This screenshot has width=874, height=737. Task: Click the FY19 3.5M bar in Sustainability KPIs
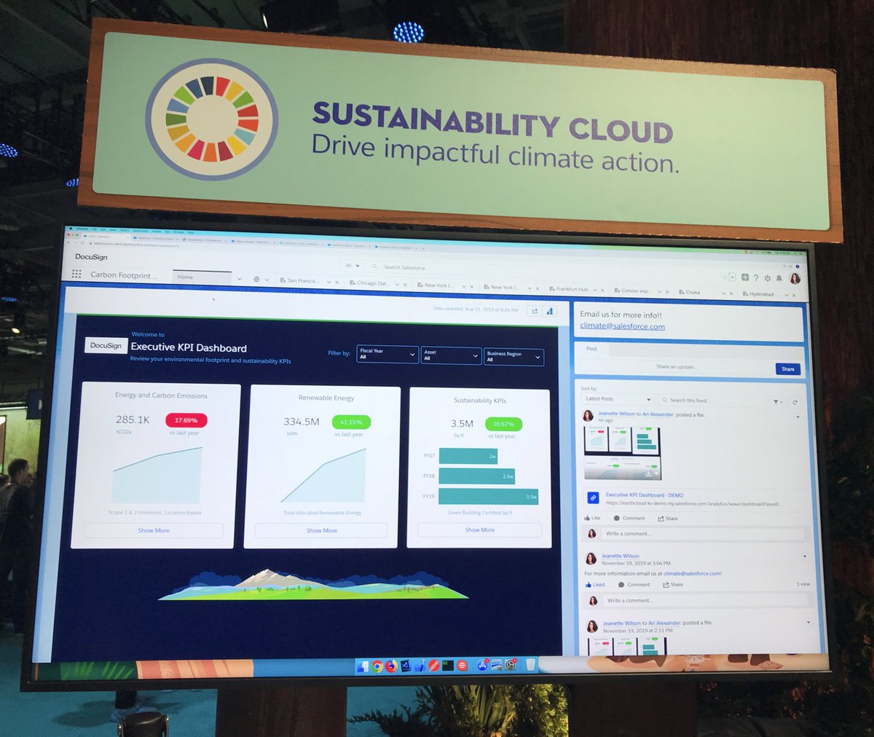click(x=489, y=496)
